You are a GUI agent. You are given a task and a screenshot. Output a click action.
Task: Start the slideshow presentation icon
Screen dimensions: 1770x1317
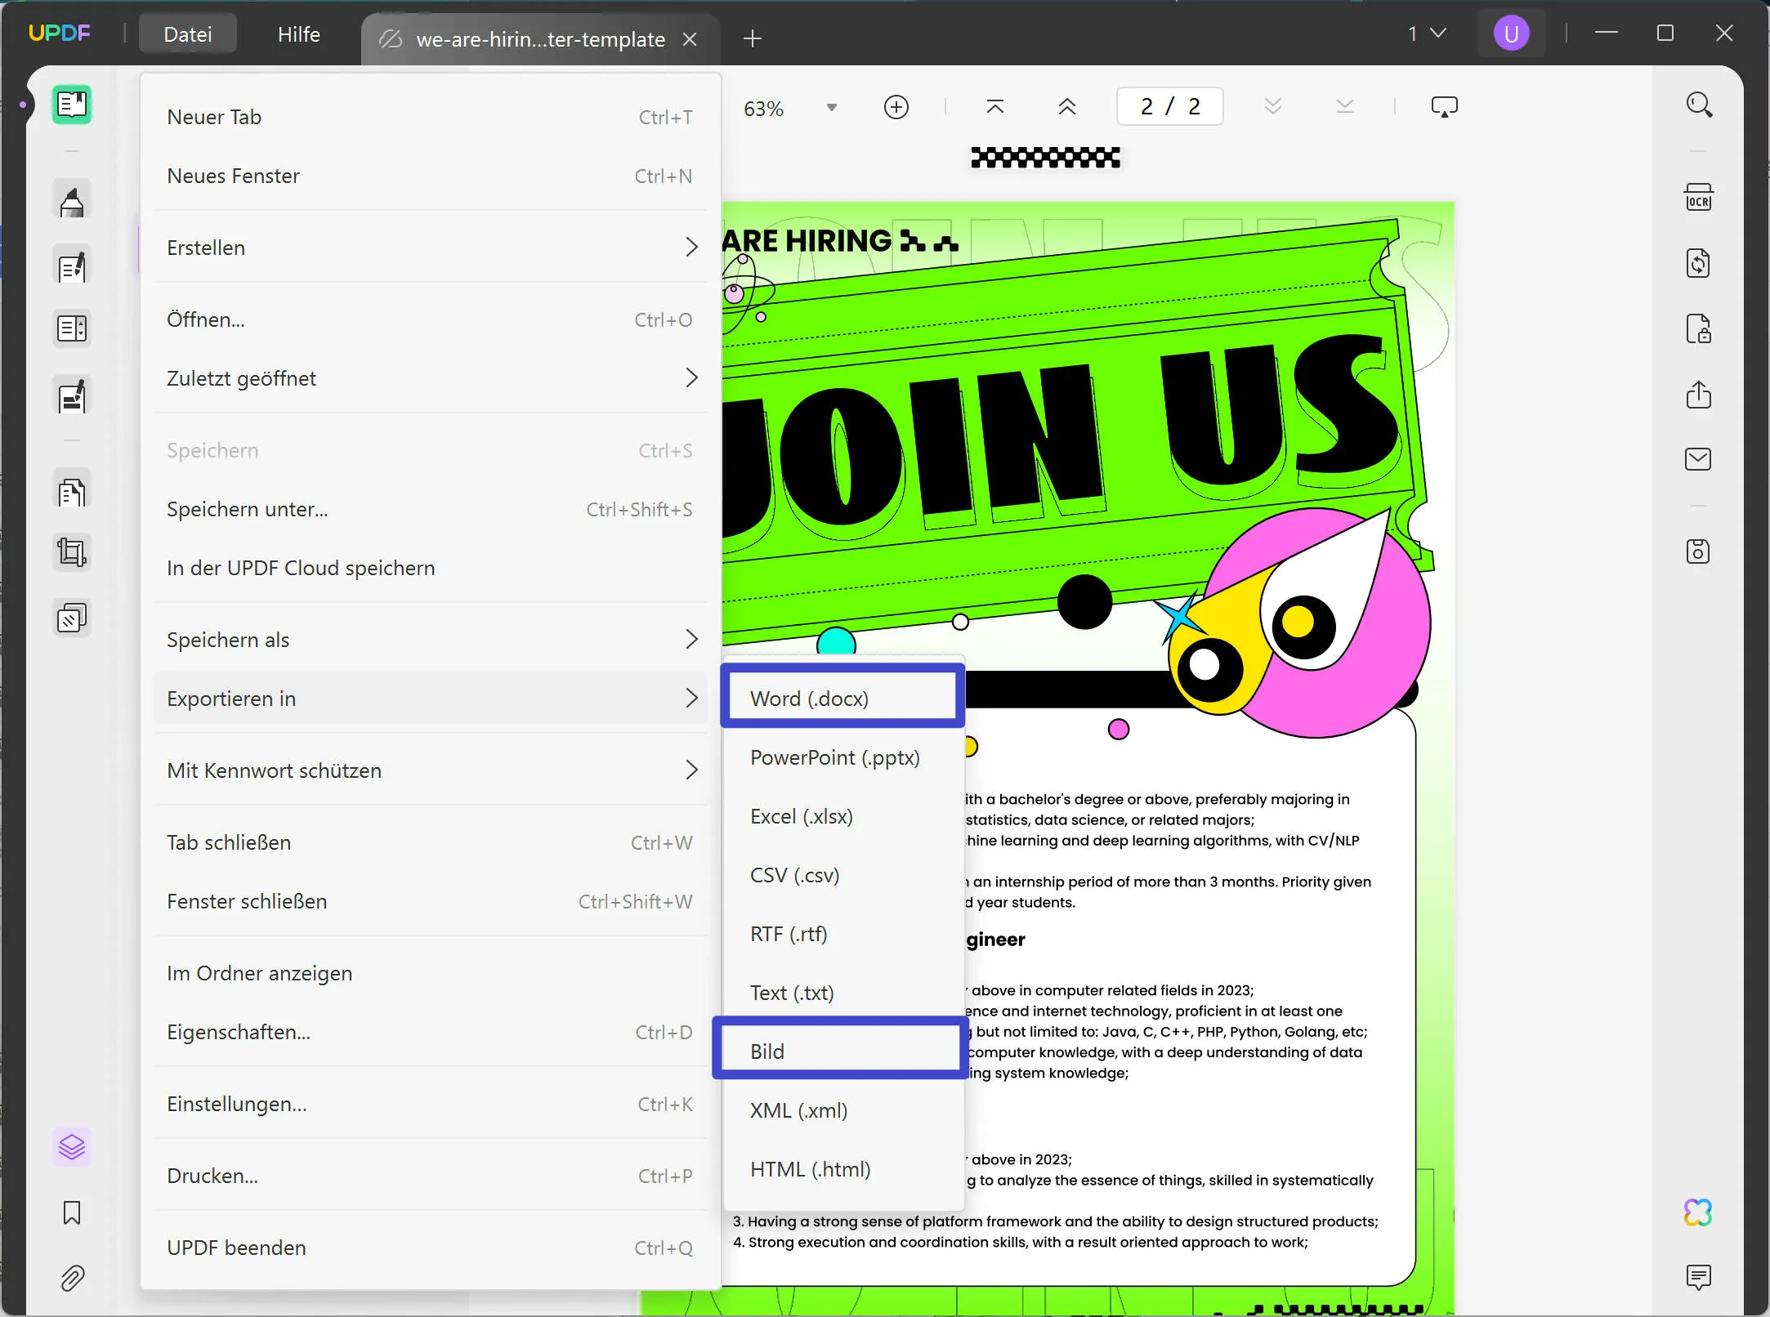[x=1444, y=107]
